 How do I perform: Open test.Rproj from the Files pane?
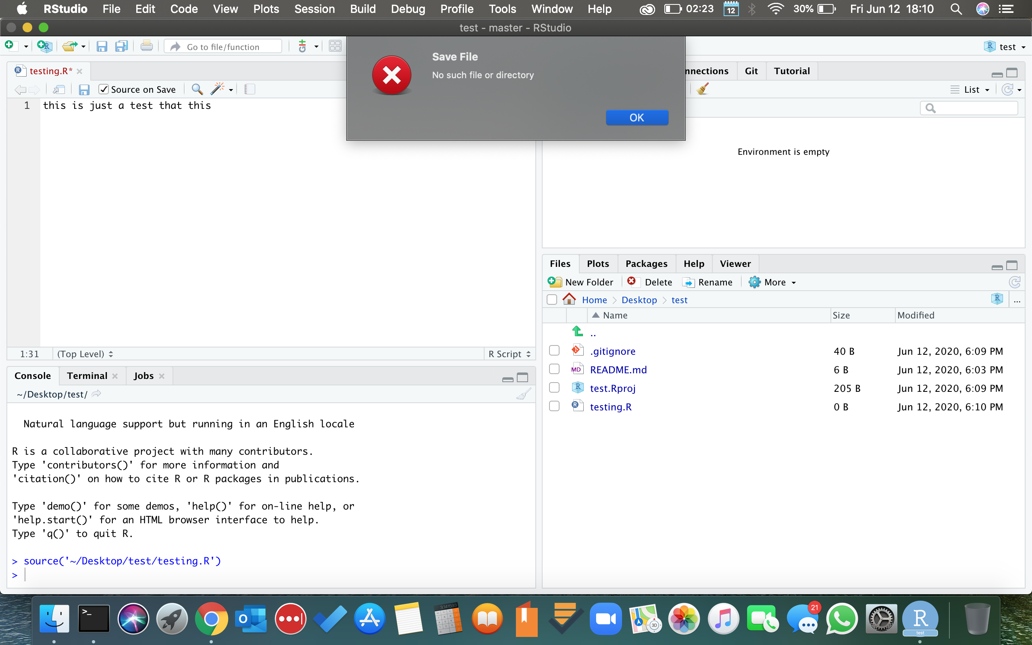point(612,388)
